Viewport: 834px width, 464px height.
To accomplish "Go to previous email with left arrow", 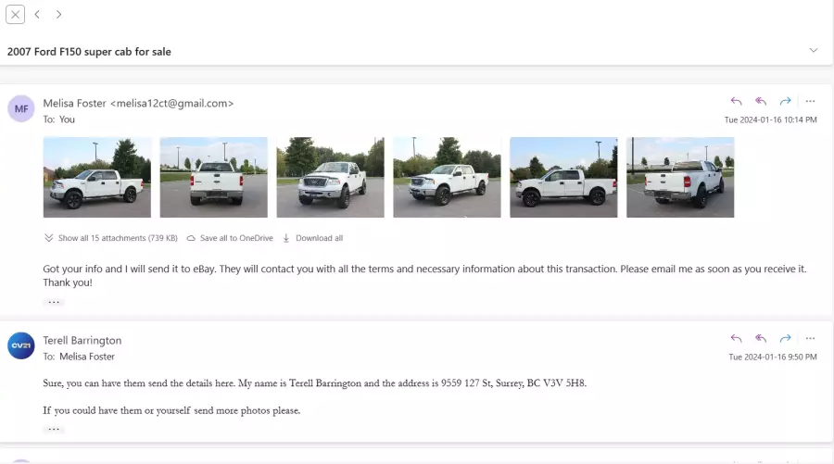I will pos(37,14).
